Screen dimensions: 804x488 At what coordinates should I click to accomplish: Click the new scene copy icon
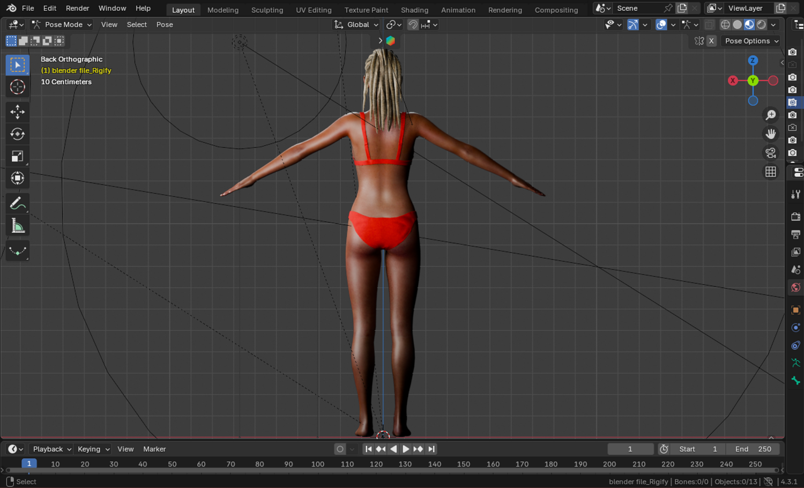click(x=682, y=9)
